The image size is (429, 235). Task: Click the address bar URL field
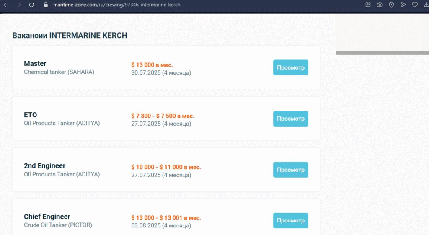click(x=117, y=5)
